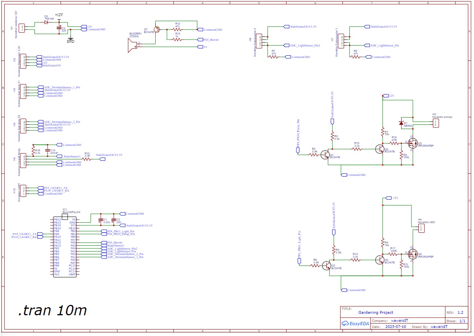474x336 pixels.
Task: Select the Q6 IRF2804PBF MOSFET symbol
Action: (412, 254)
